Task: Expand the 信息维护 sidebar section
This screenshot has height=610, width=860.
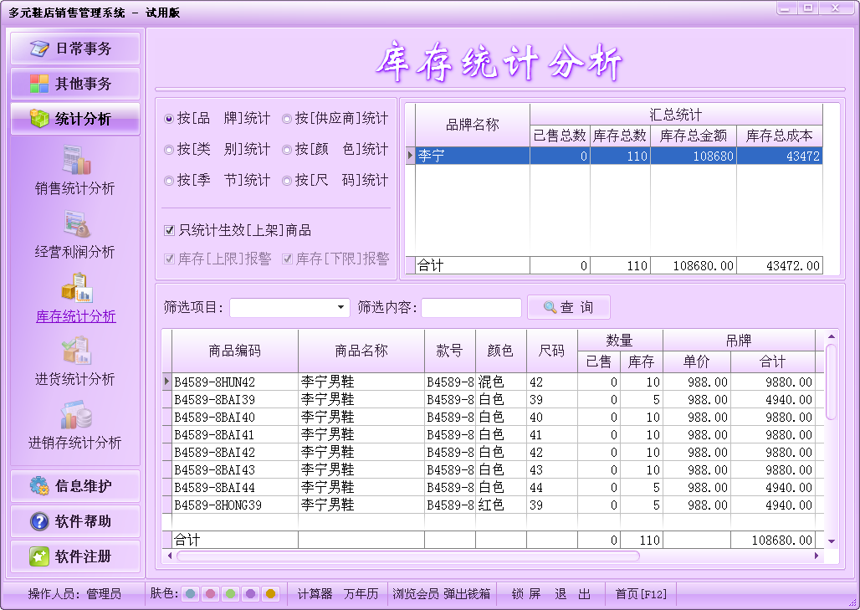Action: (75, 485)
